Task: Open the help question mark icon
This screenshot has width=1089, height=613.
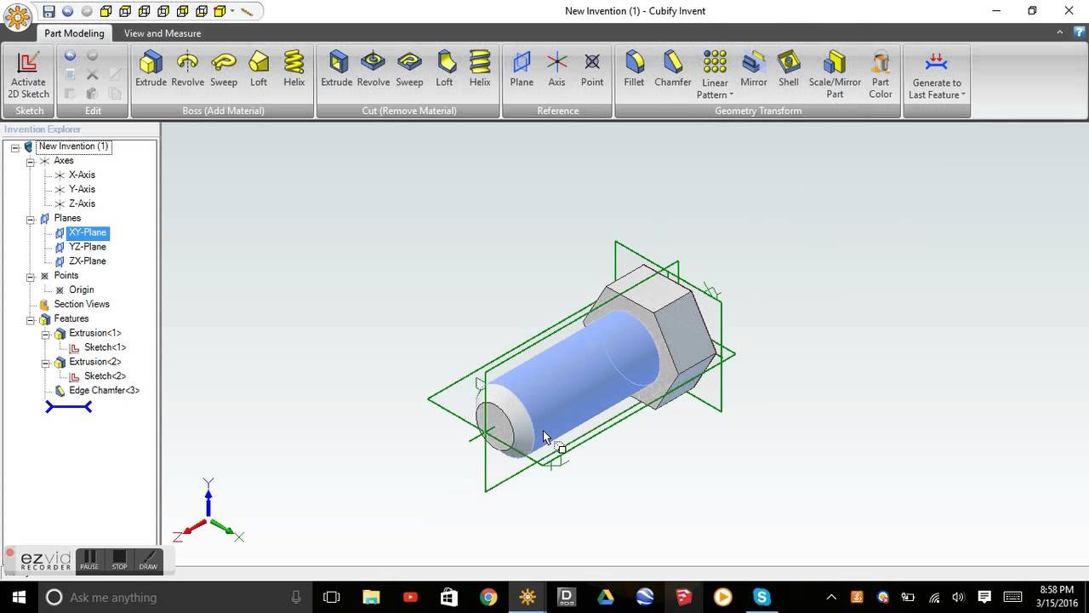Action: coord(1079,32)
